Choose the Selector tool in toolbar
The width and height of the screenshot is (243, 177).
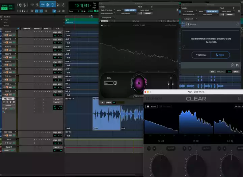tap(48, 5)
